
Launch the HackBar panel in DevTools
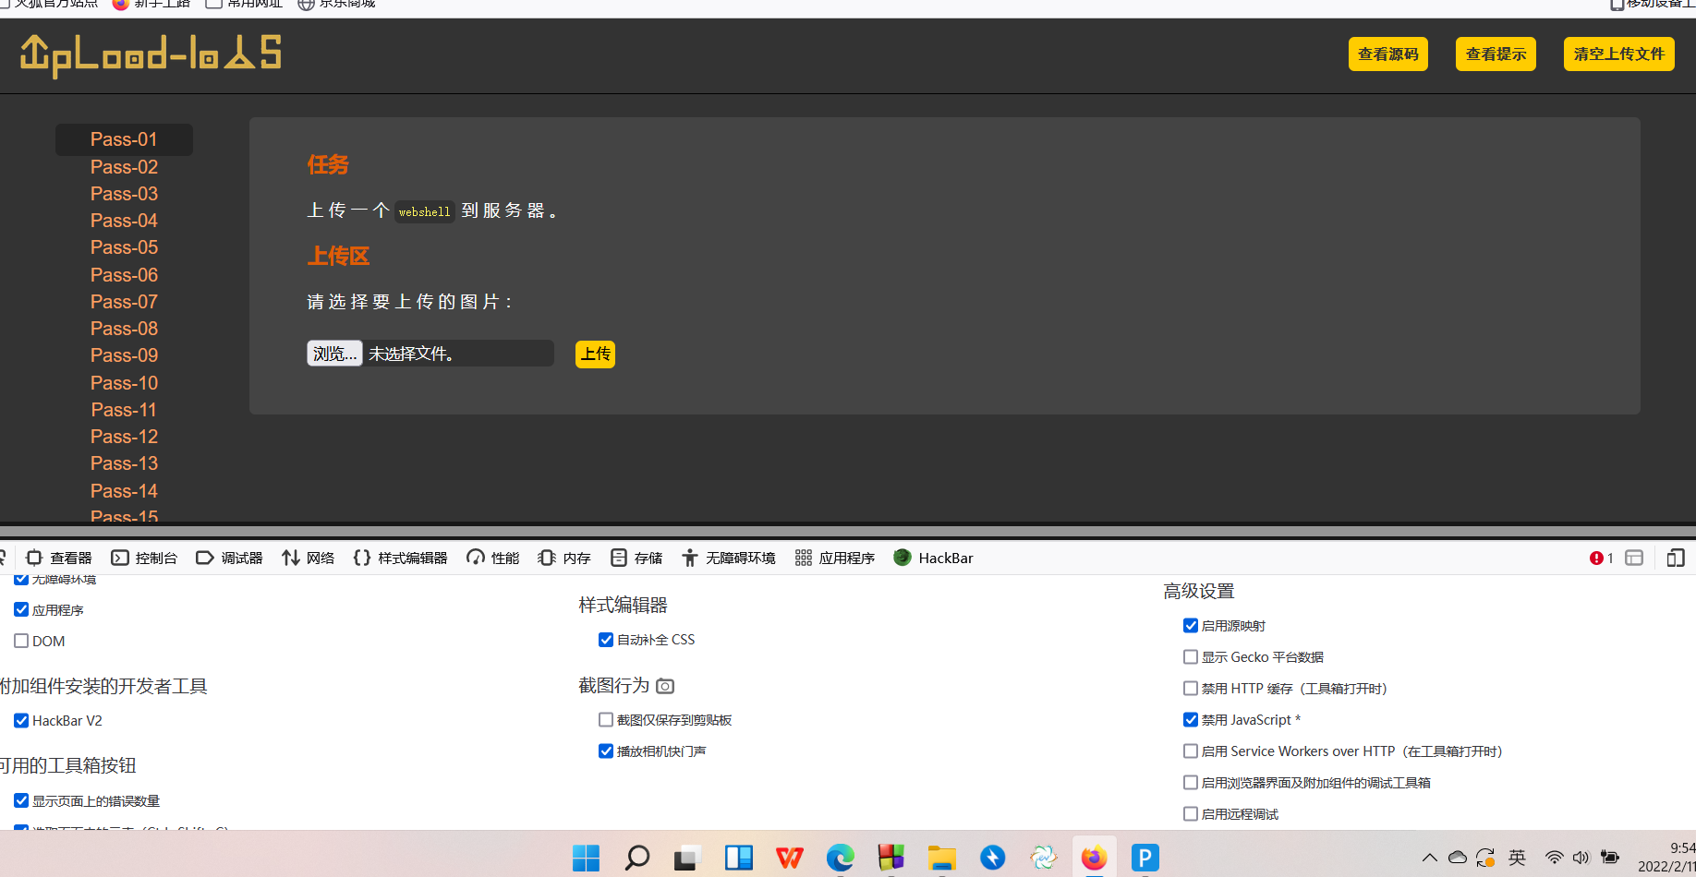click(x=933, y=558)
